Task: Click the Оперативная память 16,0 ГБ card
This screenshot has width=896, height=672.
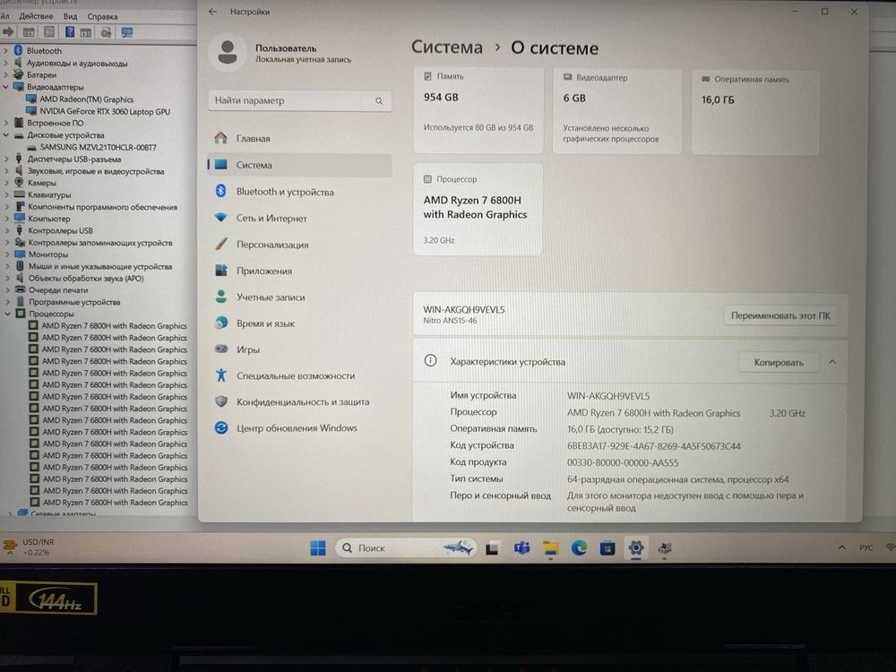Action: tap(755, 113)
